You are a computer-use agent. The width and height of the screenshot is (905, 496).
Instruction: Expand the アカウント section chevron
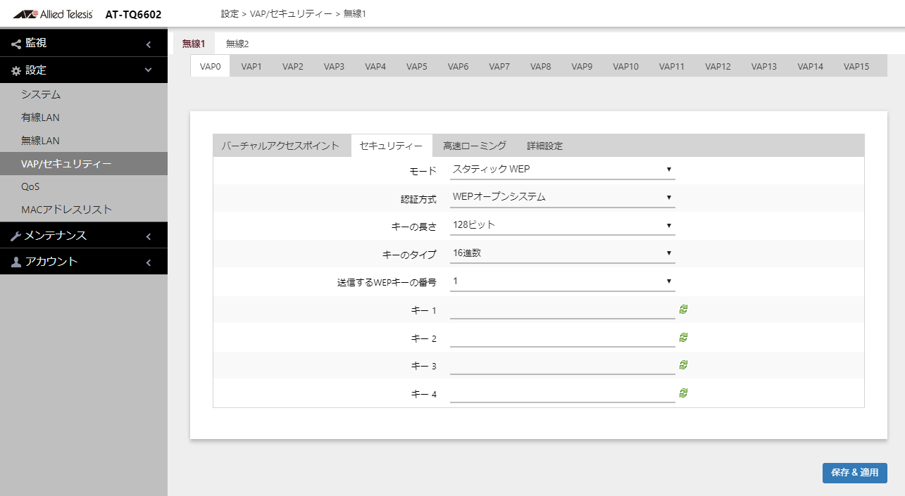click(x=149, y=262)
